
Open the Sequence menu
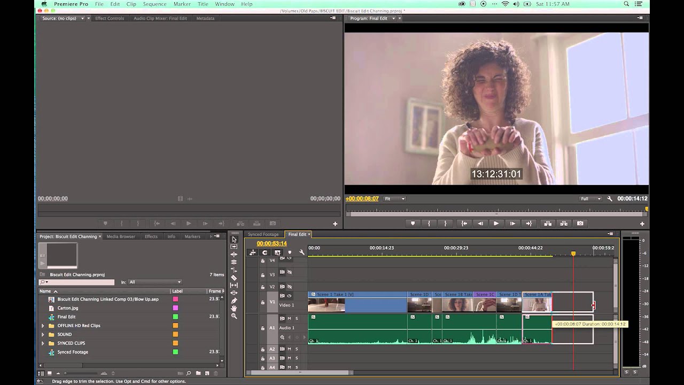pyautogui.click(x=154, y=4)
